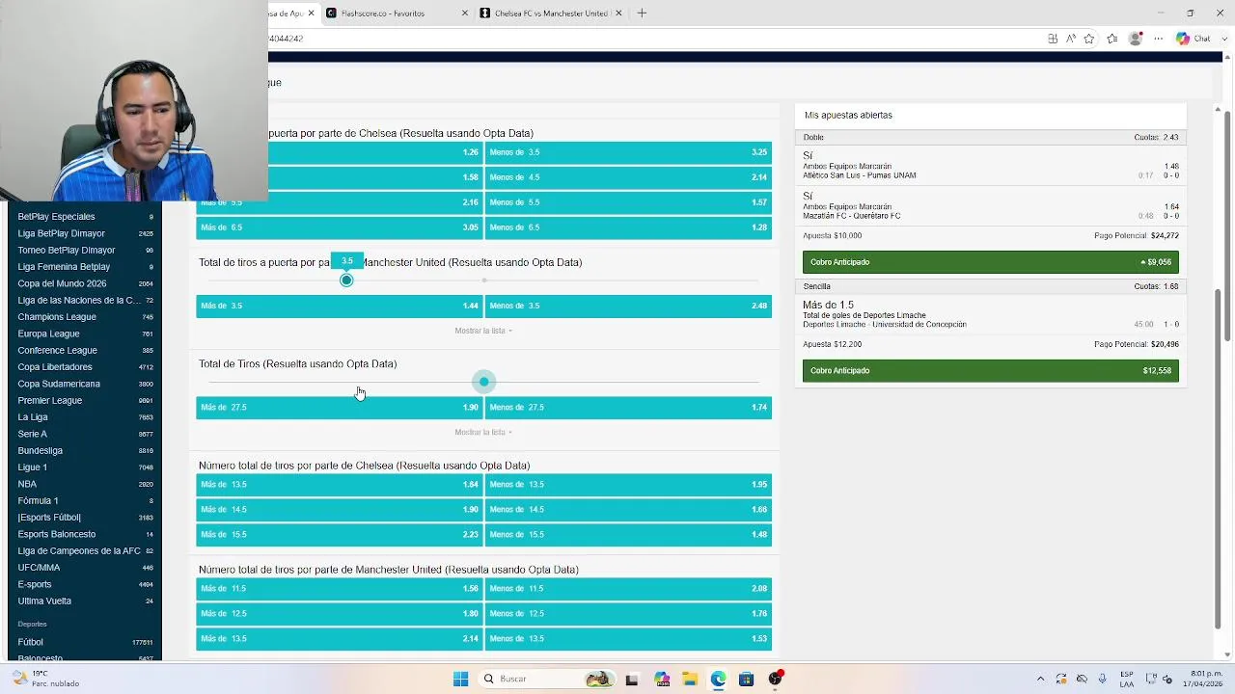The width and height of the screenshot is (1235, 694).
Task: Switch to Chelsea FC vs Manchester United tab
Action: (551, 13)
